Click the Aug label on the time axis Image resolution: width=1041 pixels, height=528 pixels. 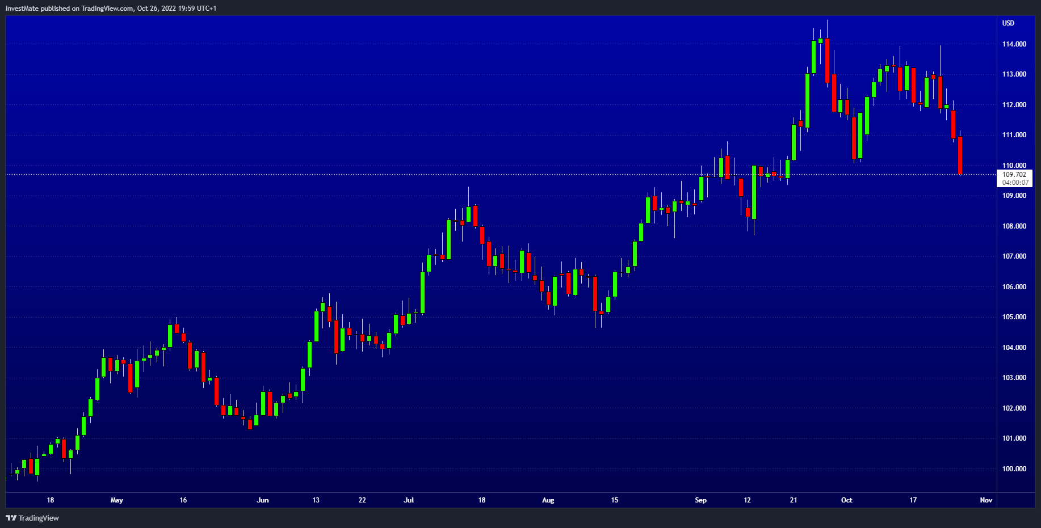click(x=548, y=500)
